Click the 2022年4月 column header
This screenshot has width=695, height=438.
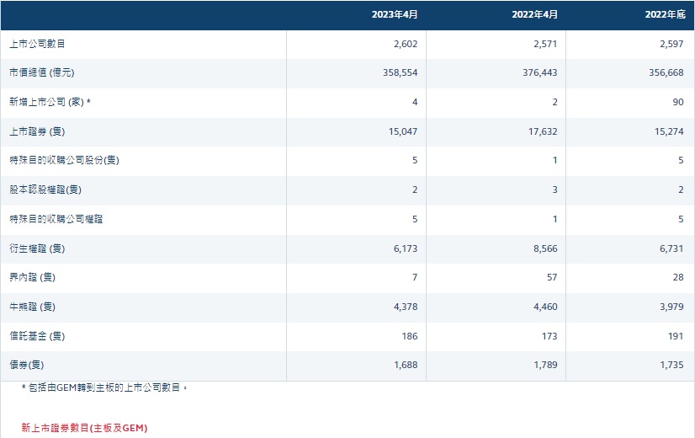click(534, 15)
